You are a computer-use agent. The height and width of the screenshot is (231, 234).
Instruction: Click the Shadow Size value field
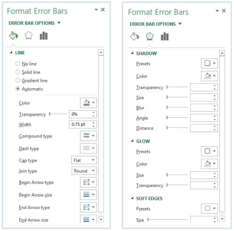(x=204, y=98)
